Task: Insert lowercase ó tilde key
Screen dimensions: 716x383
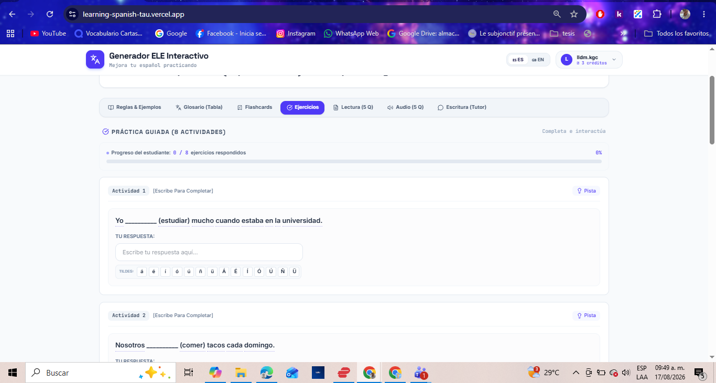Action: coord(177,272)
